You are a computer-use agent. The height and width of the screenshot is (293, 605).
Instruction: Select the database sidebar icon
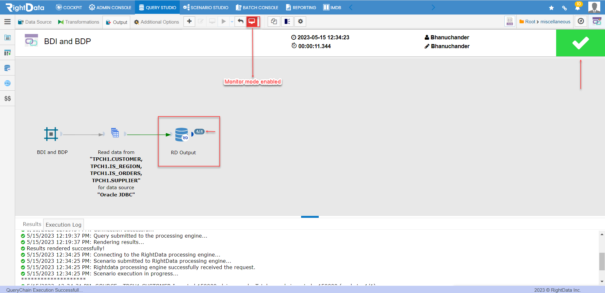coord(7,68)
